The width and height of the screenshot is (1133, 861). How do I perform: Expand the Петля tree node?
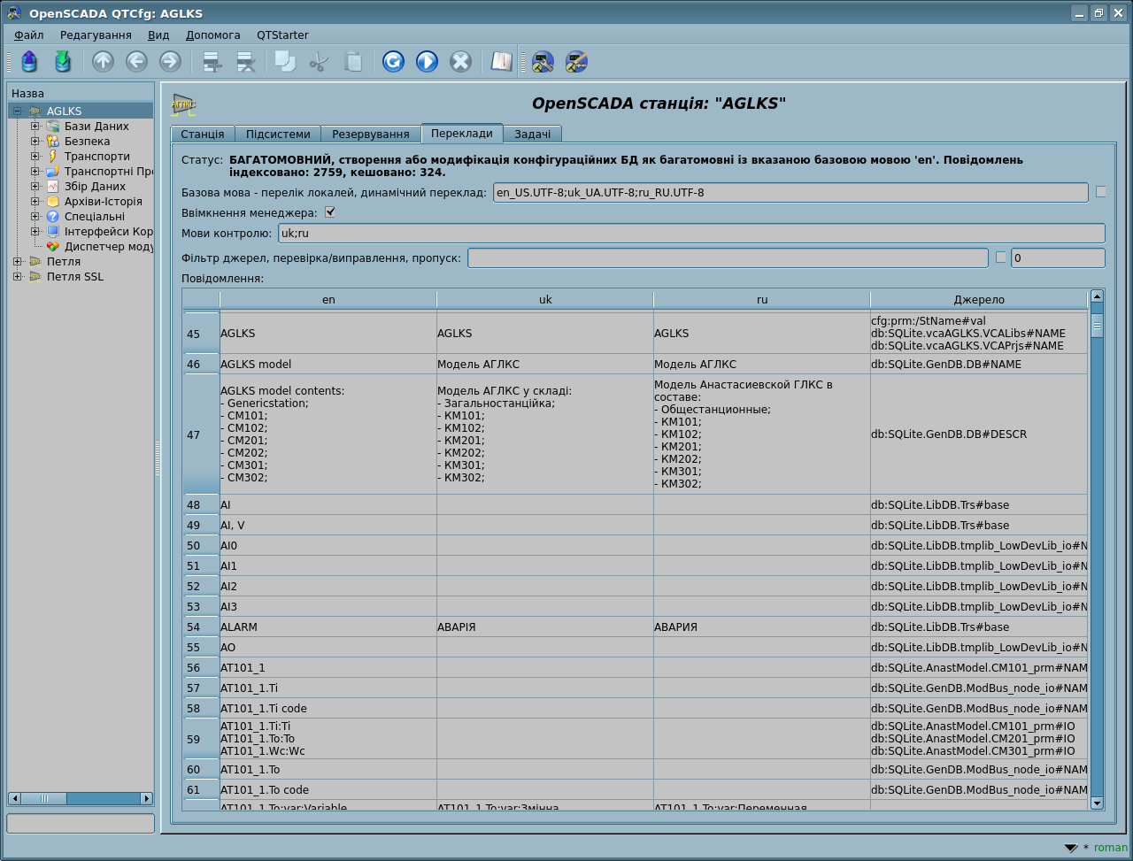(17, 262)
